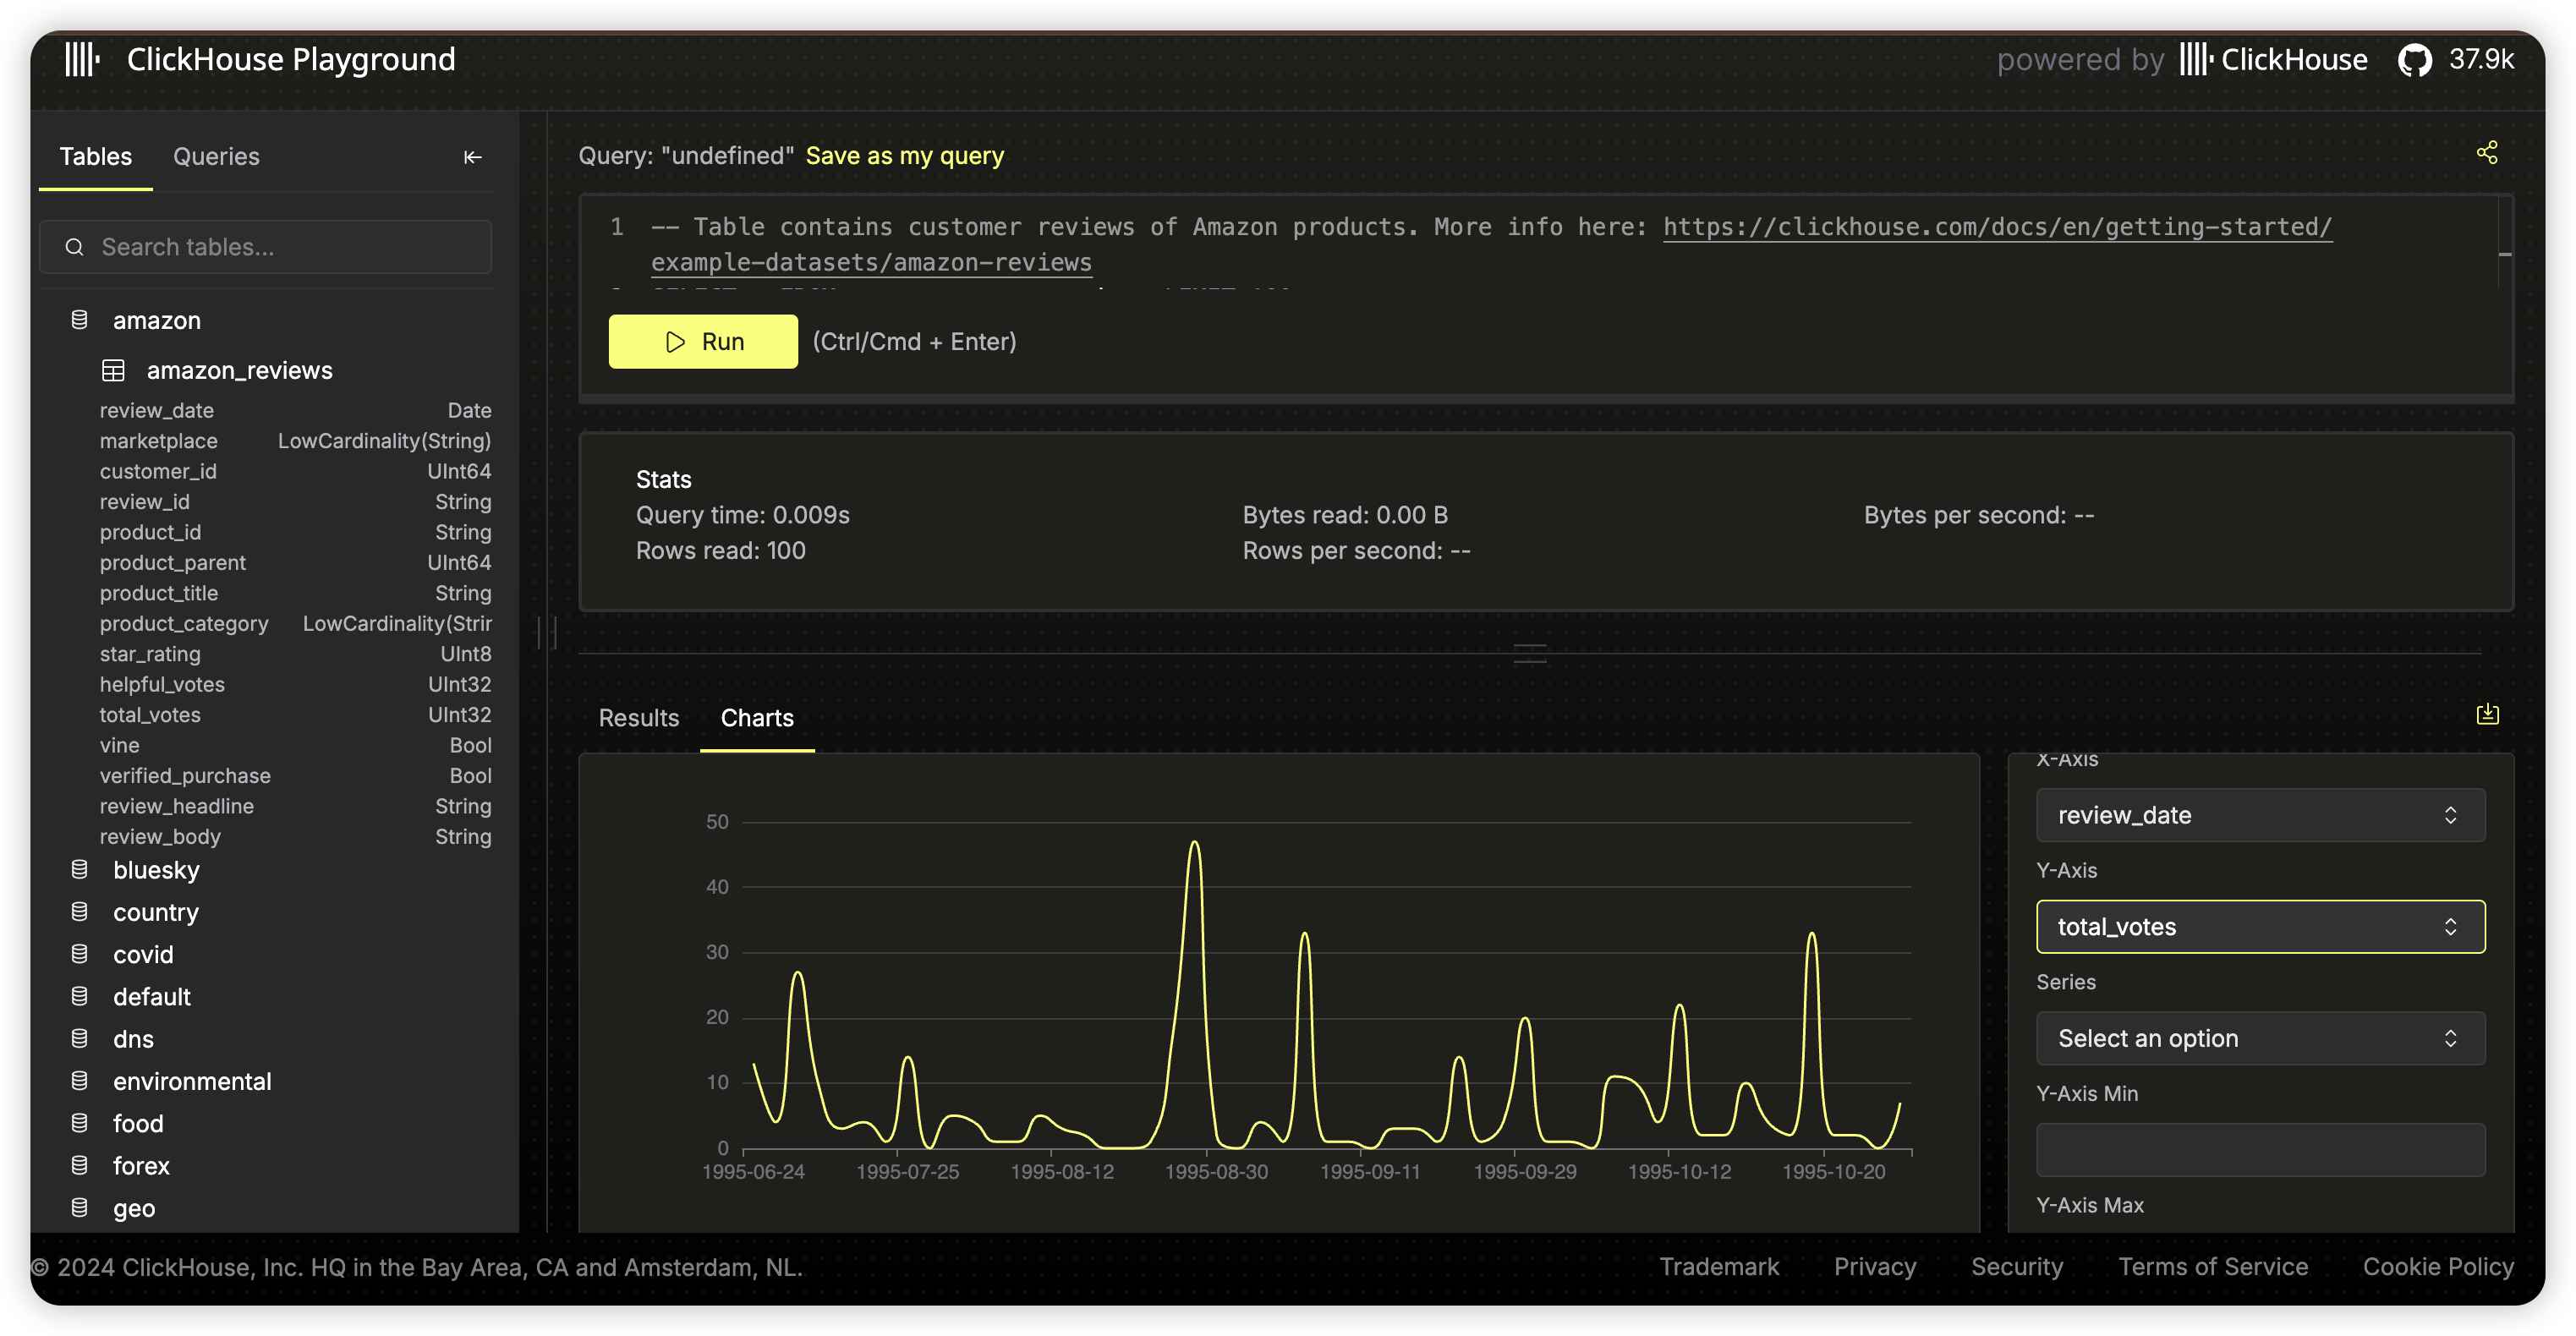
Task: Click the amazon database icon
Action: pos(80,320)
